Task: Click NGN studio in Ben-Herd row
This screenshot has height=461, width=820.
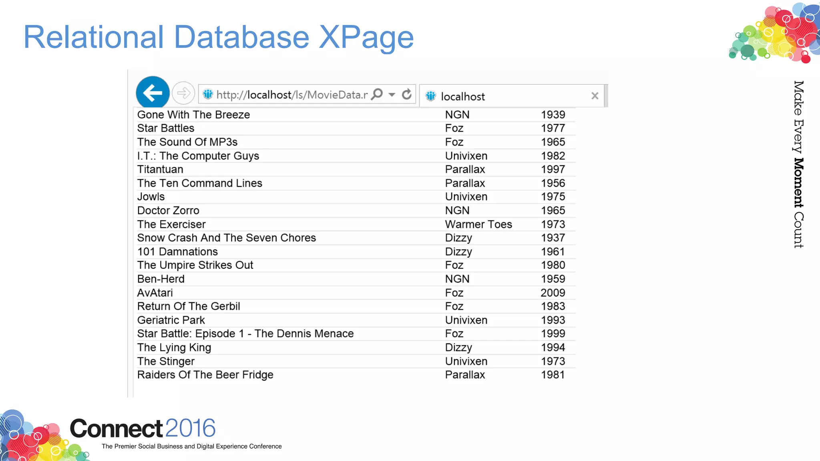Action: [x=457, y=279]
